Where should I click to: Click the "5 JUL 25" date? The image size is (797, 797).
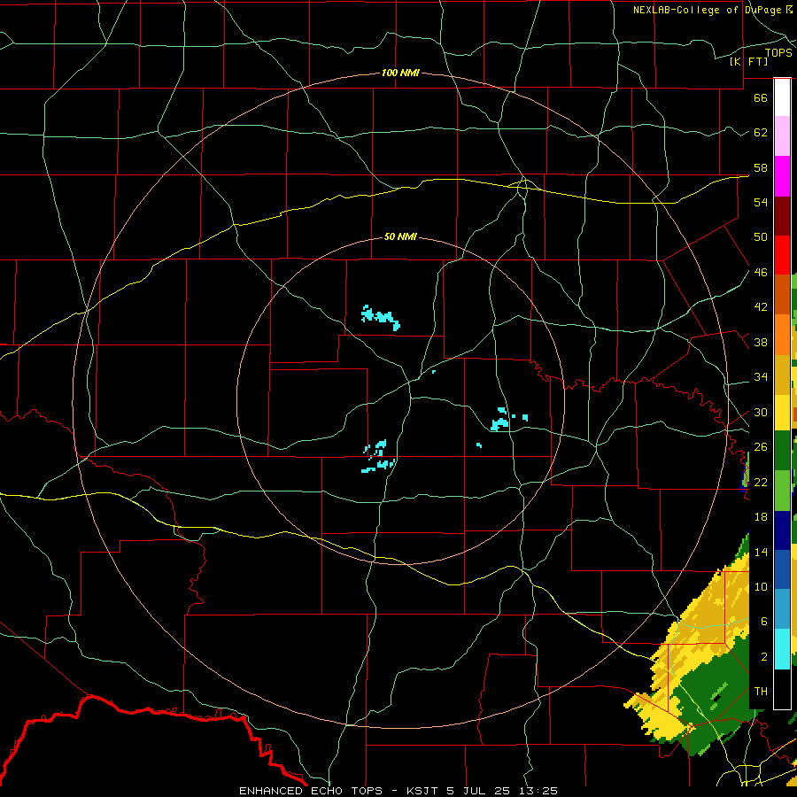(480, 791)
